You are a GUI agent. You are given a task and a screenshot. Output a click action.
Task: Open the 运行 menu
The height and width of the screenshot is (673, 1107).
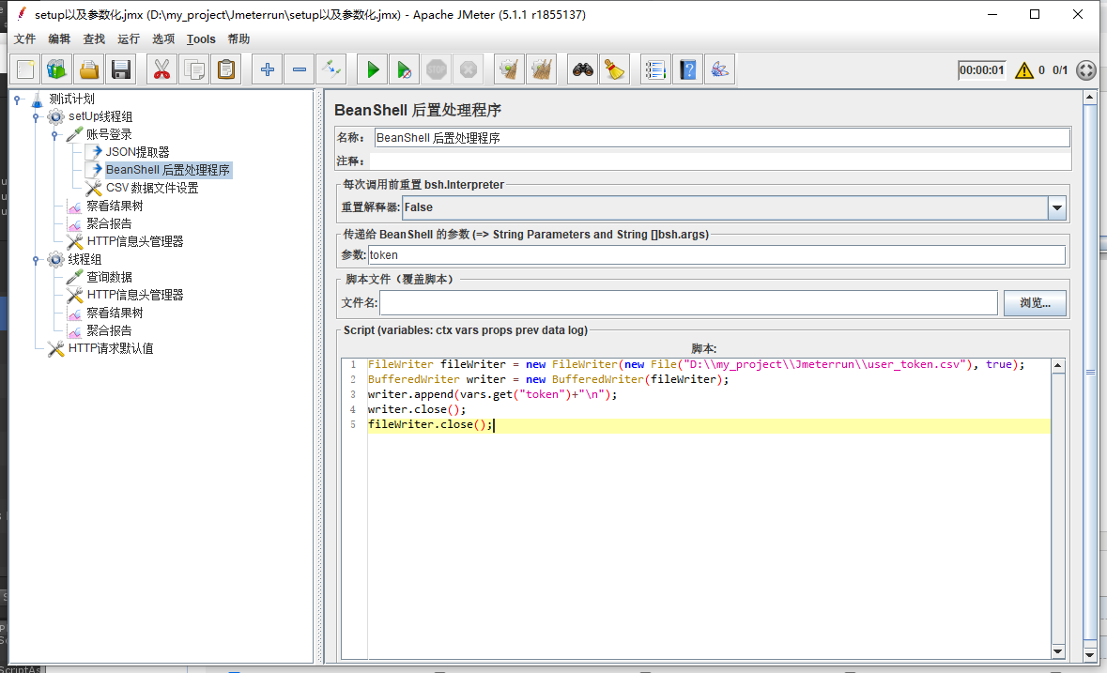click(129, 38)
